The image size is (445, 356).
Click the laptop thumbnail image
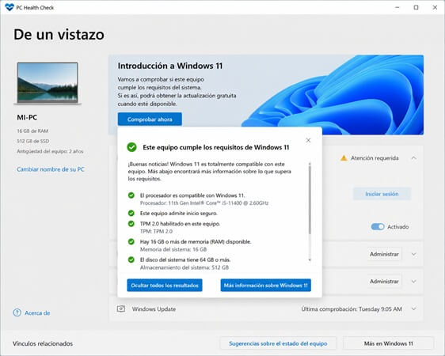(48, 84)
